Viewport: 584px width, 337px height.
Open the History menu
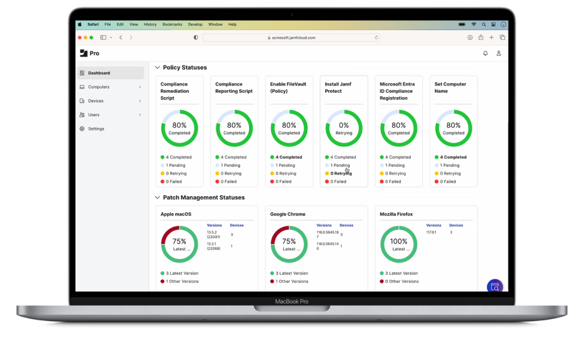[x=150, y=24]
